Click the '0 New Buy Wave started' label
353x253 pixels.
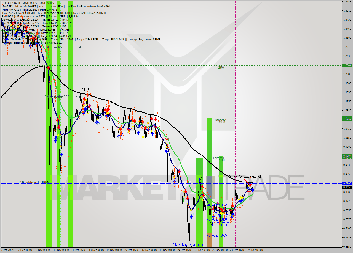coord(189,245)
